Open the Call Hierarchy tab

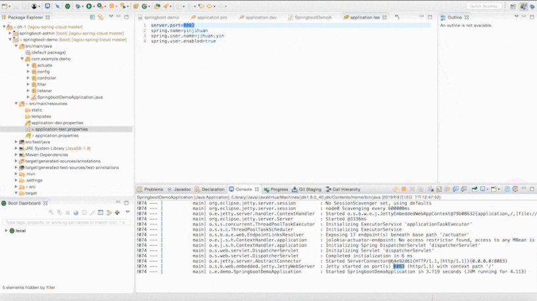point(343,189)
